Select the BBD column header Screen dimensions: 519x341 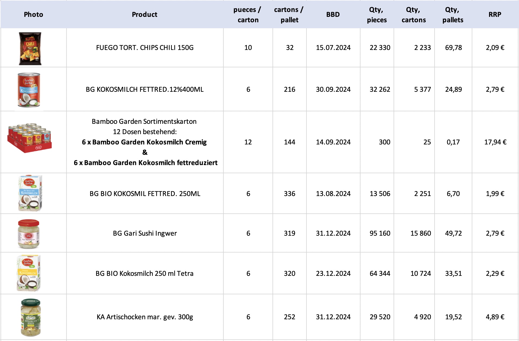[x=333, y=14]
